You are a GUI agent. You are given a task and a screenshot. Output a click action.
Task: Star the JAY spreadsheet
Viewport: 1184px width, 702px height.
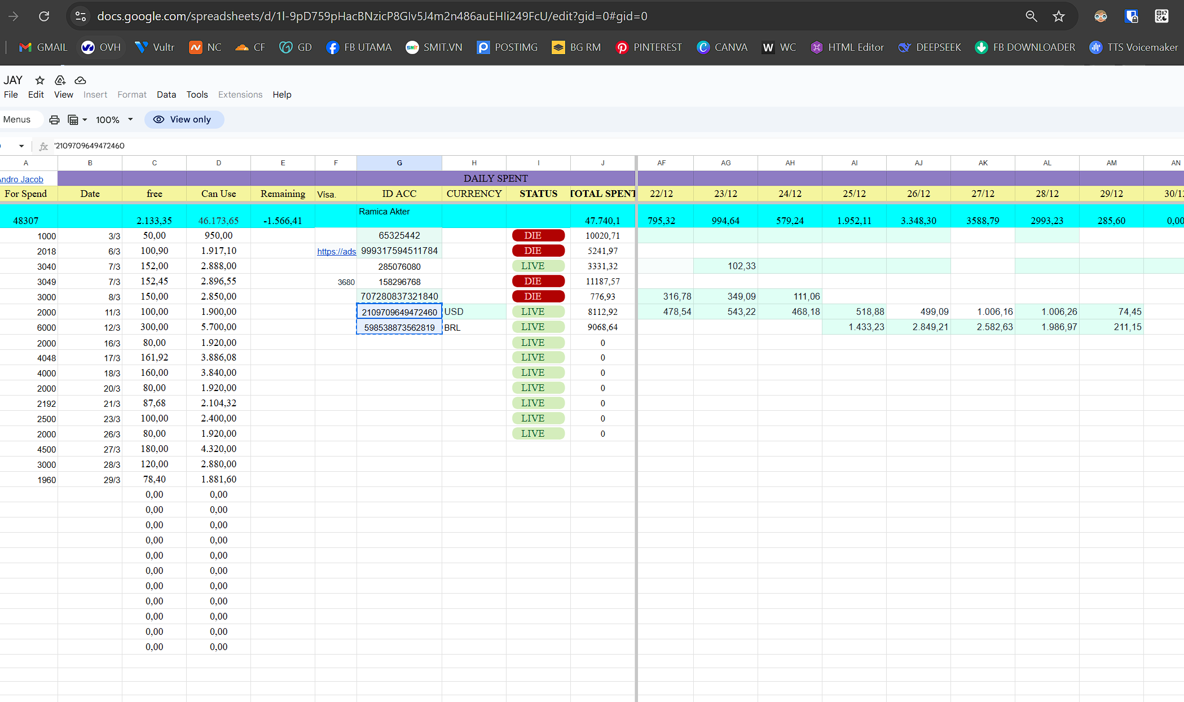point(39,80)
